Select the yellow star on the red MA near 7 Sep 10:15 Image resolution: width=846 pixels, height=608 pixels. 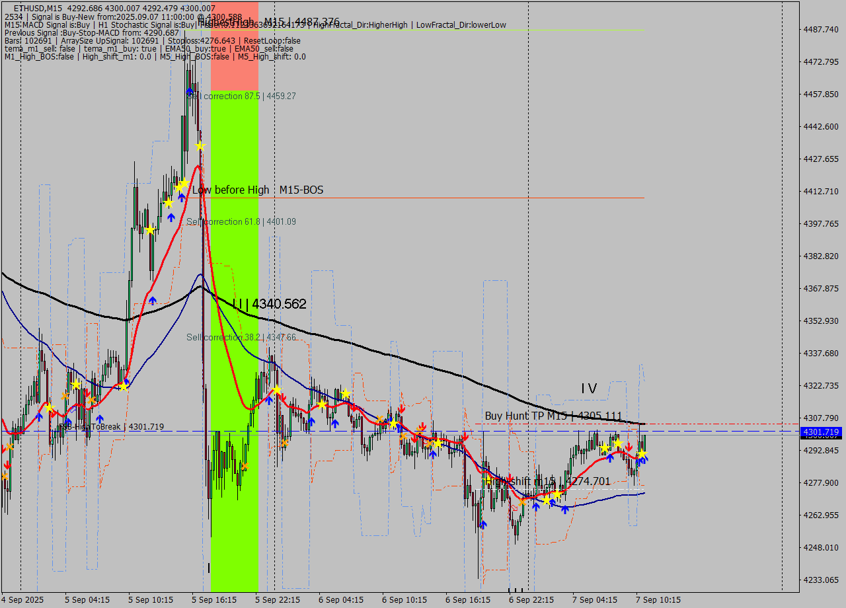tap(642, 453)
